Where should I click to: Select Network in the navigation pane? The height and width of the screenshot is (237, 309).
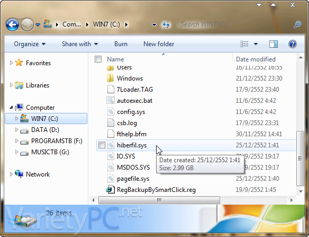(38, 174)
